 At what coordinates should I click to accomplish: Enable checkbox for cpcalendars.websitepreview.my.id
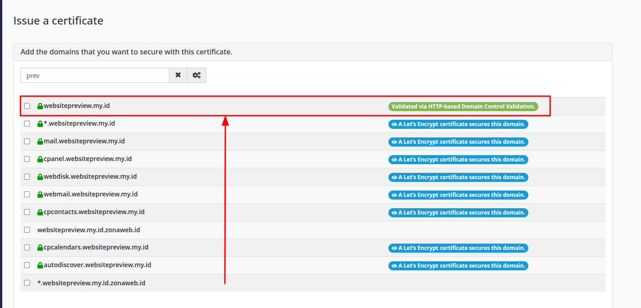coord(27,248)
